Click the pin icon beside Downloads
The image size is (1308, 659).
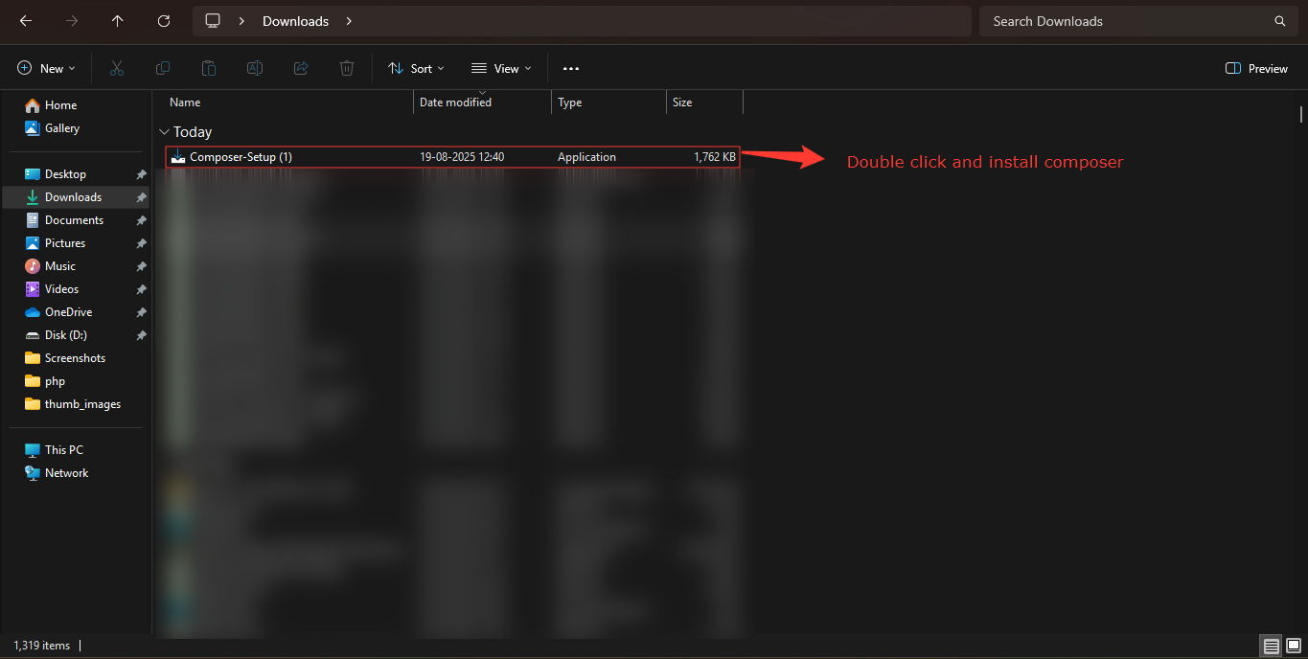tap(141, 197)
